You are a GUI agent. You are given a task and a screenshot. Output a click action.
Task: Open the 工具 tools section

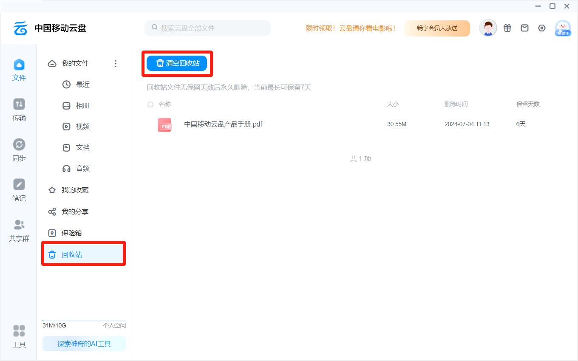(x=19, y=337)
